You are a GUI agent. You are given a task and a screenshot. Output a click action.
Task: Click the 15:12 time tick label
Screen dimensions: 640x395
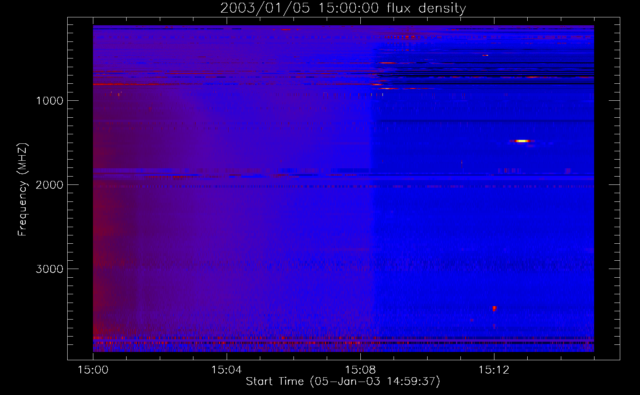pos(494,370)
